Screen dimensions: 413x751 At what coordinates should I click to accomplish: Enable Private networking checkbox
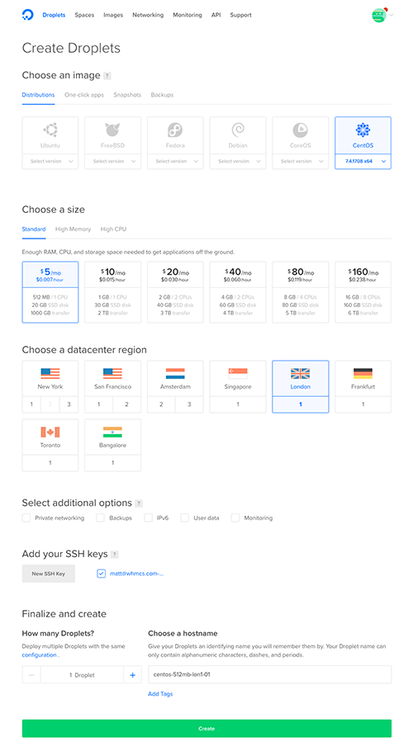coord(26,517)
